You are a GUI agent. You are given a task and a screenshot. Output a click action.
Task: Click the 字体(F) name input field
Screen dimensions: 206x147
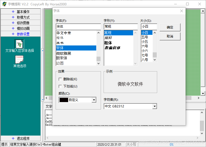pos(78,27)
